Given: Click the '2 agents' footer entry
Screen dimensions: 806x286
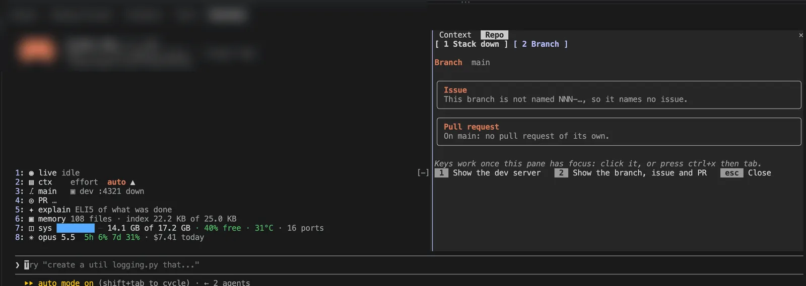Looking at the screenshot, I should tap(231, 283).
